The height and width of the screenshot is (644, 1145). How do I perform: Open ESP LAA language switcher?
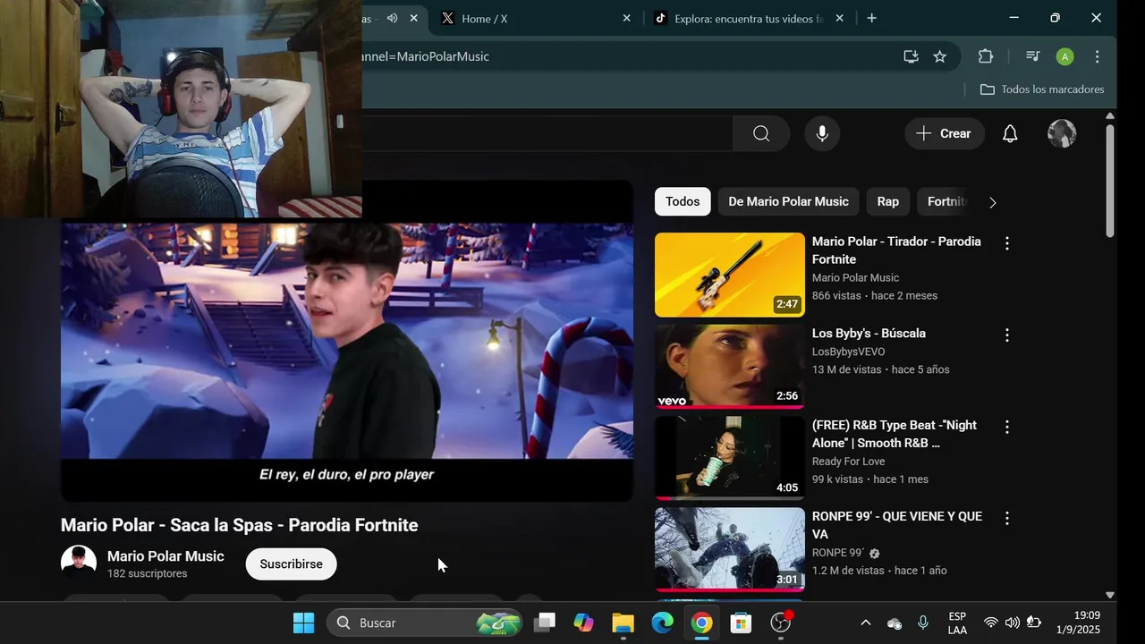click(x=957, y=623)
